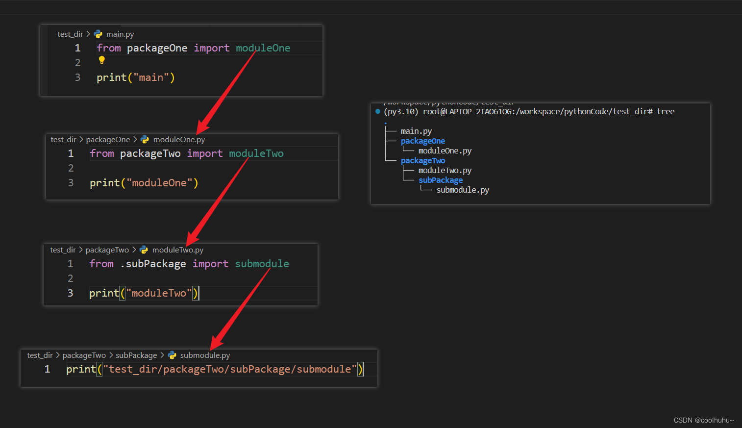Open test_dir breadcrumb in submodule.py editor
Image resolution: width=742 pixels, height=428 pixels.
[x=40, y=355]
